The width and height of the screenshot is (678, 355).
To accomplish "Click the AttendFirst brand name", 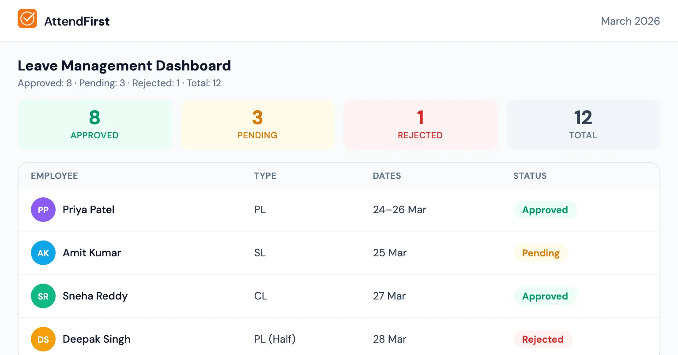I will click(x=77, y=21).
